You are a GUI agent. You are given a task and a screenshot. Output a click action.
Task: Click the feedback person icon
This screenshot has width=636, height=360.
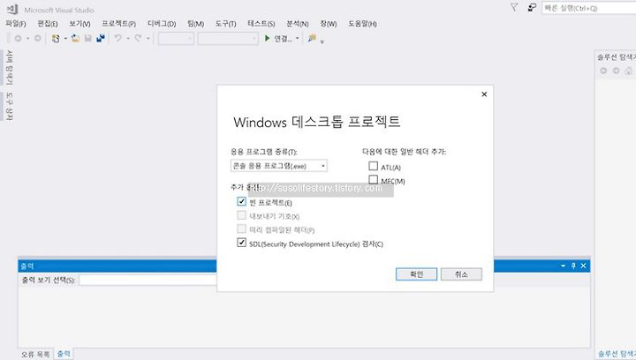coord(532,7)
